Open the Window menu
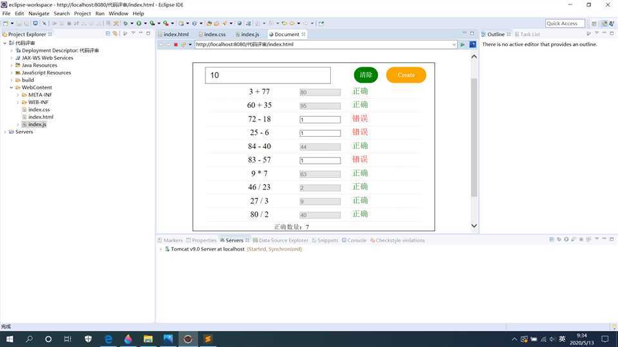 pyautogui.click(x=118, y=13)
